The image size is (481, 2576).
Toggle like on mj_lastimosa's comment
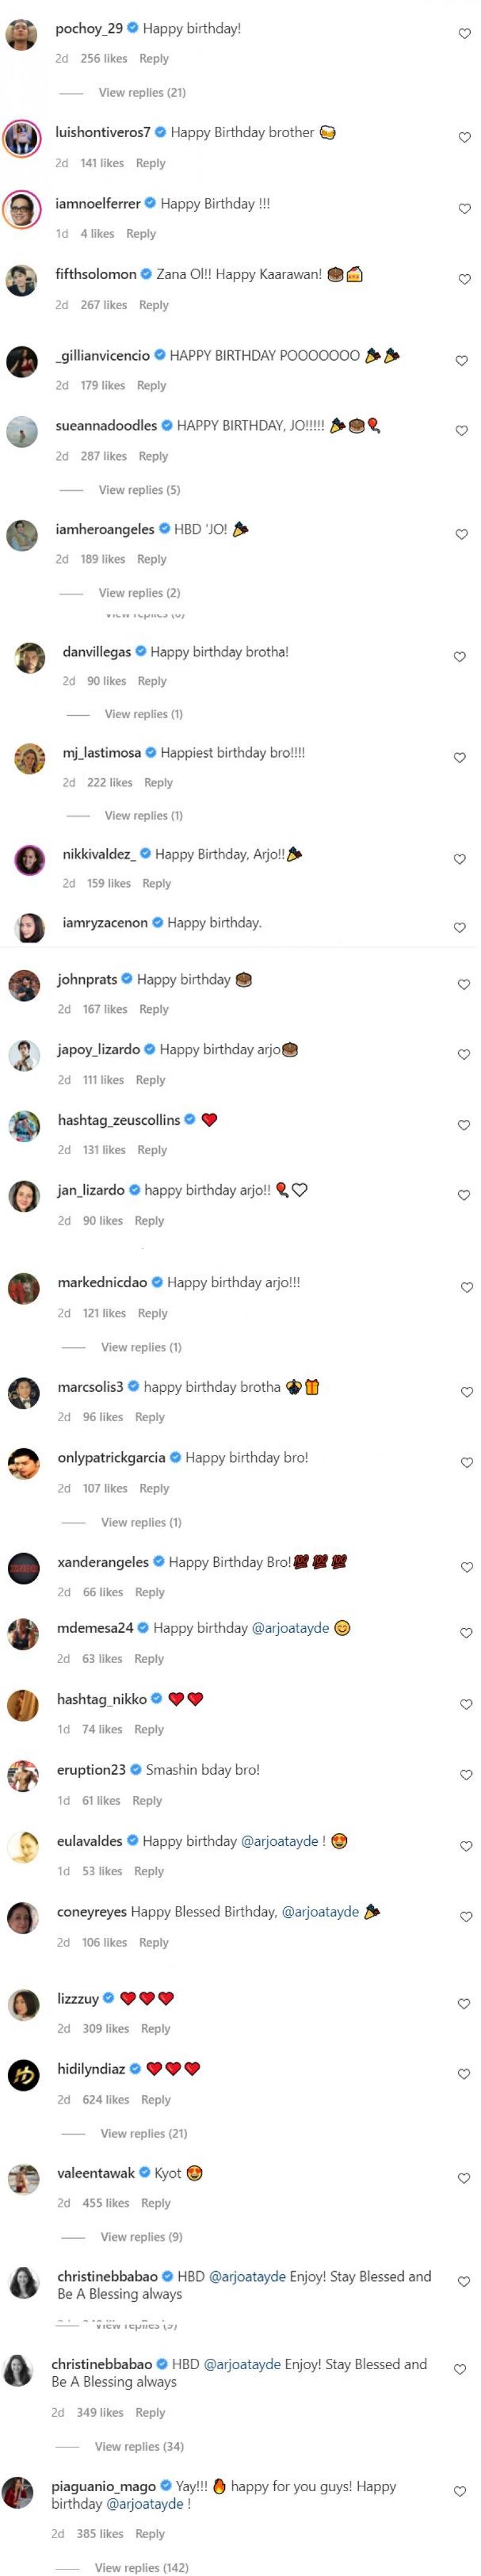(460, 758)
